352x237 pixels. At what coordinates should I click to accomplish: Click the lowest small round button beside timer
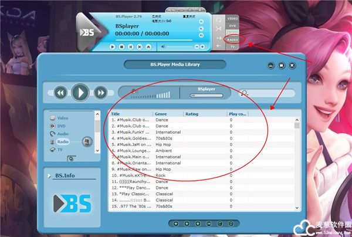[x=201, y=35]
